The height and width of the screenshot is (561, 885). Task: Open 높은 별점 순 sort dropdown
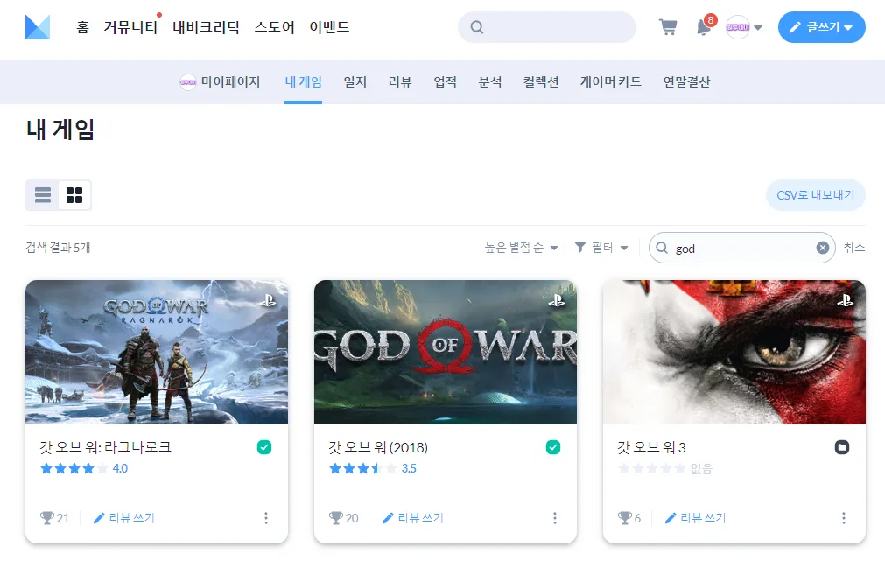521,248
